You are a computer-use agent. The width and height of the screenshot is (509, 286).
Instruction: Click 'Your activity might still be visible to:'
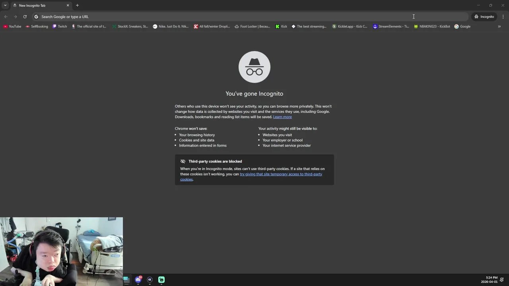click(288, 129)
